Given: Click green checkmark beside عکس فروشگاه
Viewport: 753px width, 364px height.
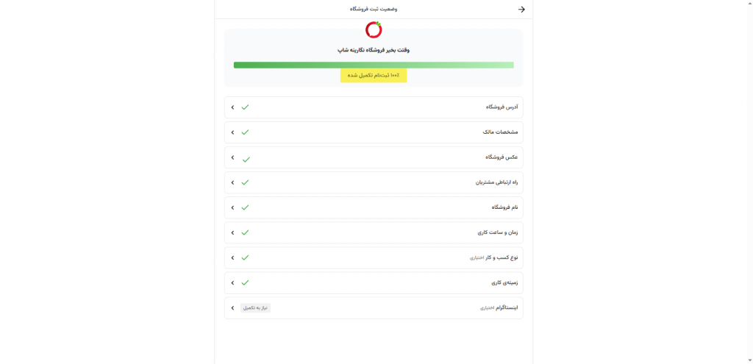Looking at the screenshot, I should coord(246,159).
